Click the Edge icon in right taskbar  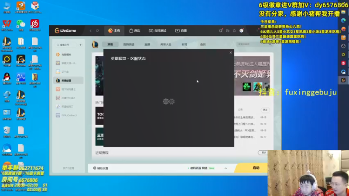pyautogui.click(x=343, y=20)
